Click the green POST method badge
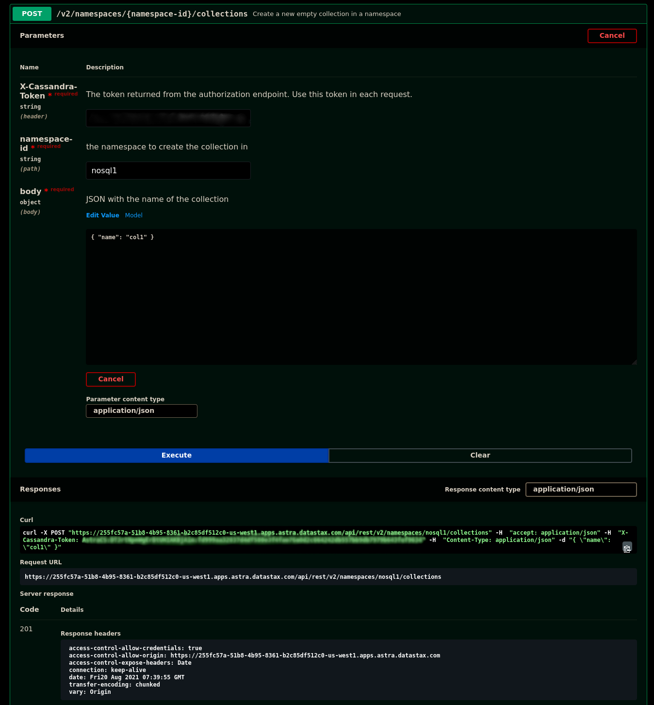654x705 pixels. tap(32, 14)
